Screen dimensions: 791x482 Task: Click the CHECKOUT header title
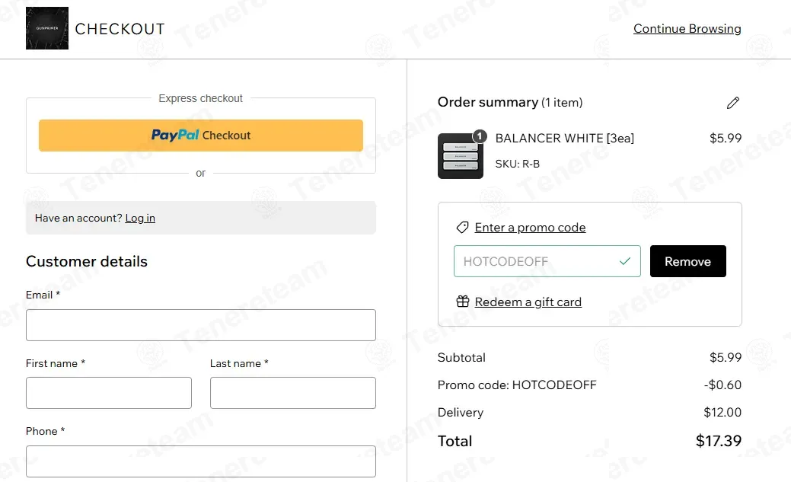(120, 29)
